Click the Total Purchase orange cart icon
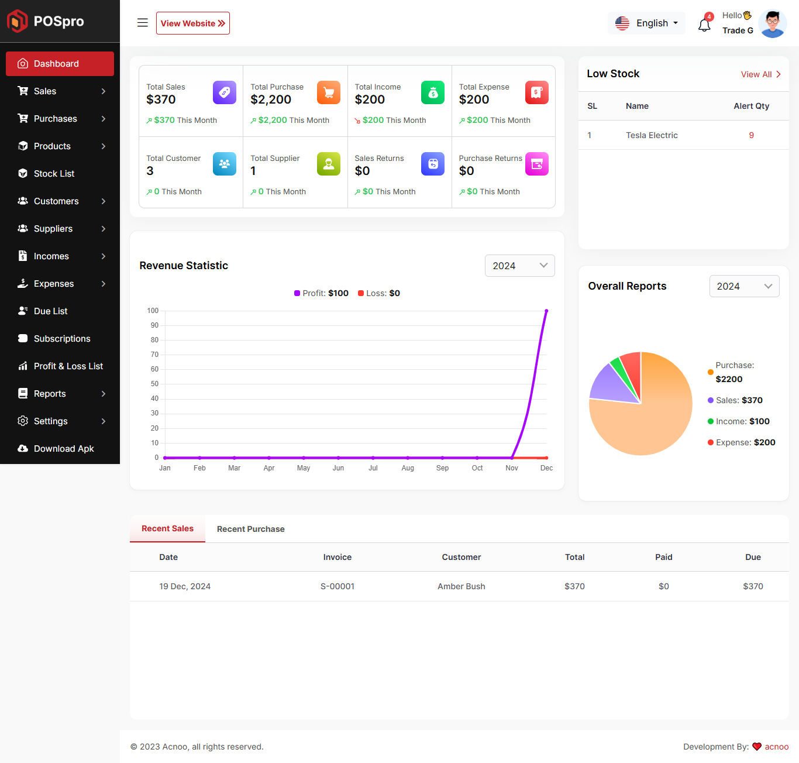 (x=328, y=92)
